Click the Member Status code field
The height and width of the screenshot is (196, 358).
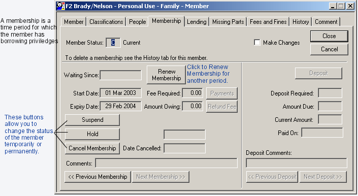113,43
